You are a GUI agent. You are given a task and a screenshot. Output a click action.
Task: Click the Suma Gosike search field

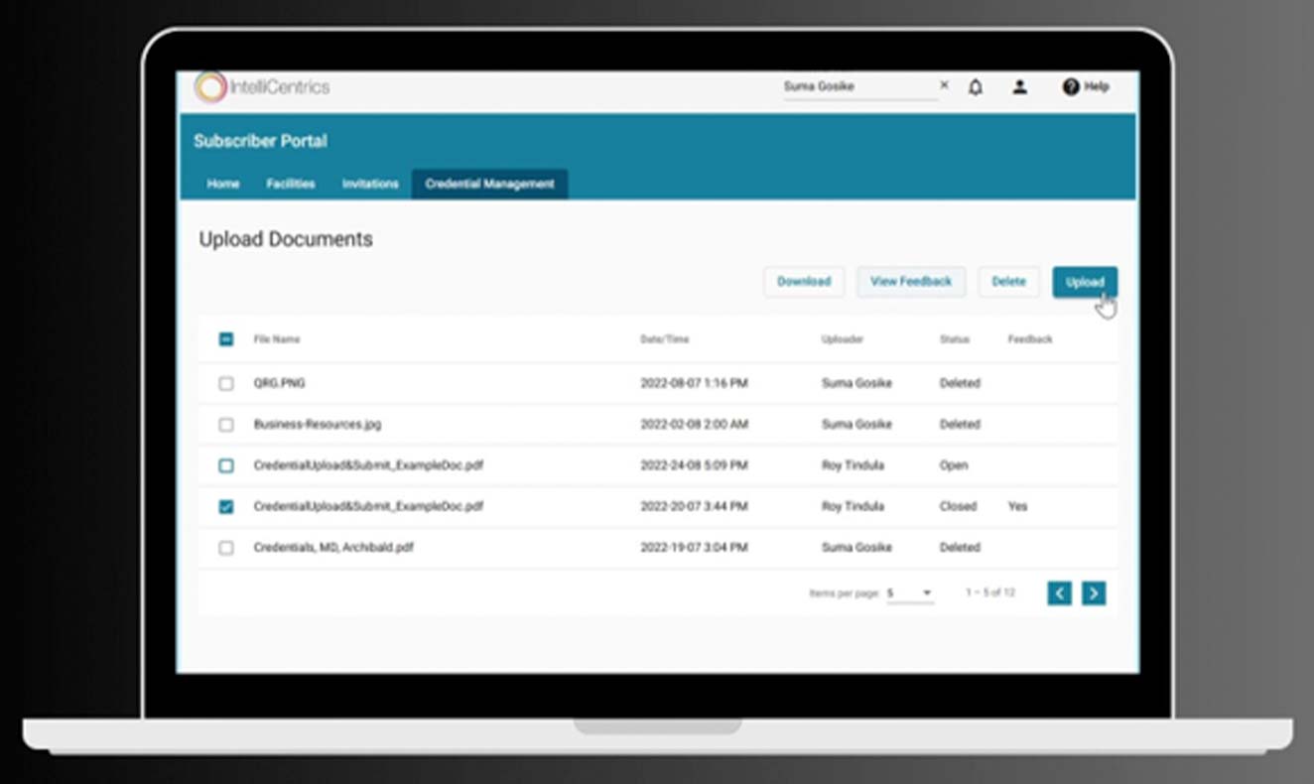(858, 87)
